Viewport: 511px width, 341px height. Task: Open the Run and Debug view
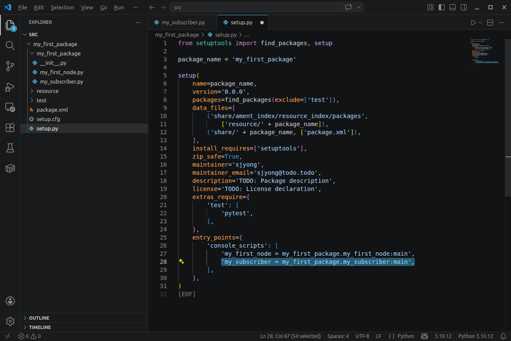(x=10, y=87)
